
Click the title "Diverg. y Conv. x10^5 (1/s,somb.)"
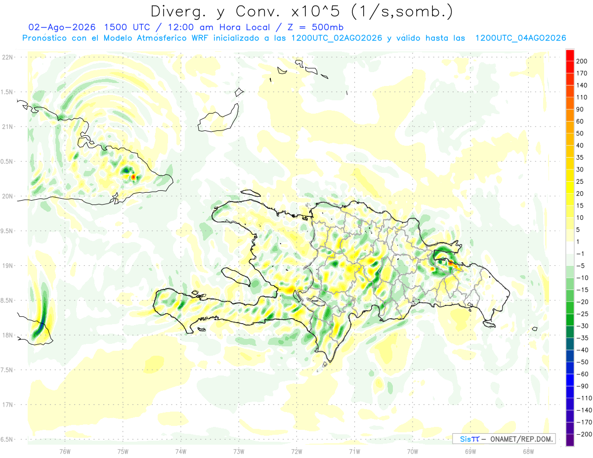(x=301, y=11)
